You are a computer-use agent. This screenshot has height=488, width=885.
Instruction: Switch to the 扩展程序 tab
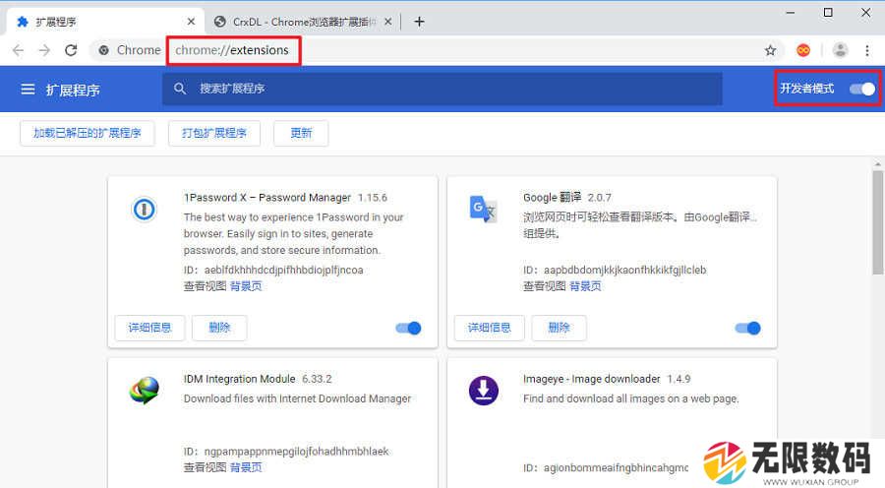(104, 22)
